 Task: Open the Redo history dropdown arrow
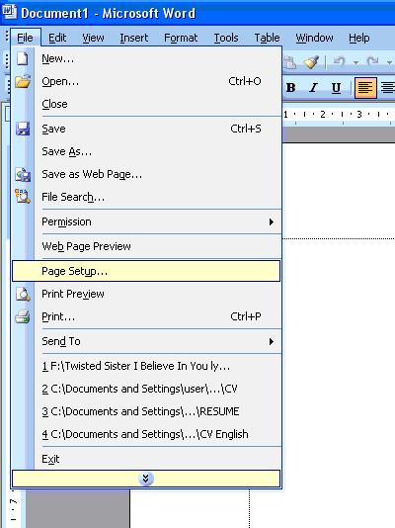tap(389, 62)
